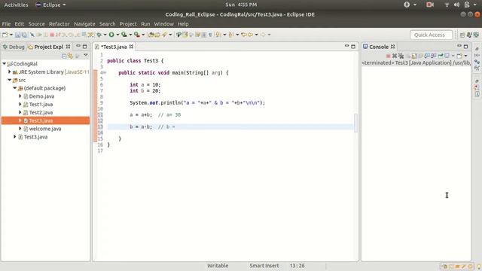The image size is (482, 271).
Task: Maximize the editor area
Action: (353, 47)
